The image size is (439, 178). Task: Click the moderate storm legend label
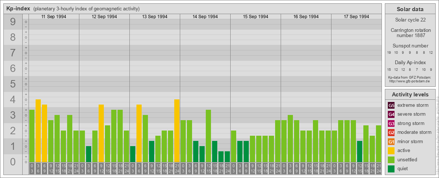pyautogui.click(x=415, y=132)
